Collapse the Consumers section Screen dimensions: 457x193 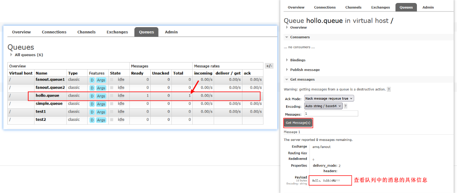[x=300, y=37]
